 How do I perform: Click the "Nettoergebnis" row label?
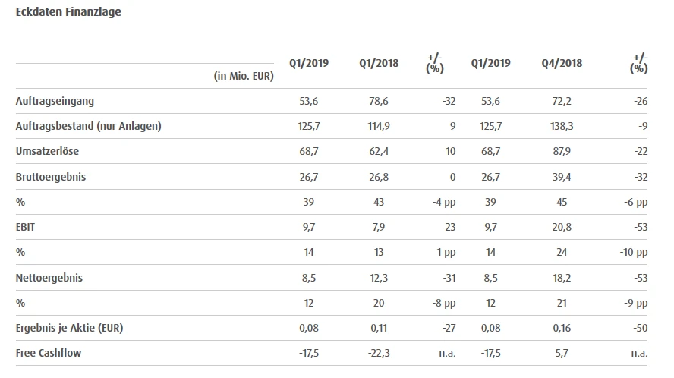[x=49, y=278]
